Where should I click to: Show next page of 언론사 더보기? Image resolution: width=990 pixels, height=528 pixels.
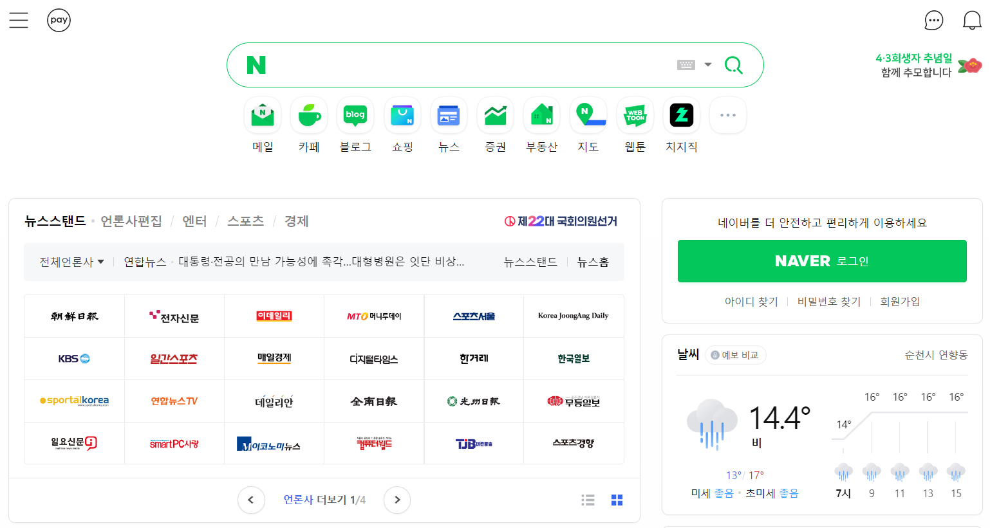tap(397, 500)
